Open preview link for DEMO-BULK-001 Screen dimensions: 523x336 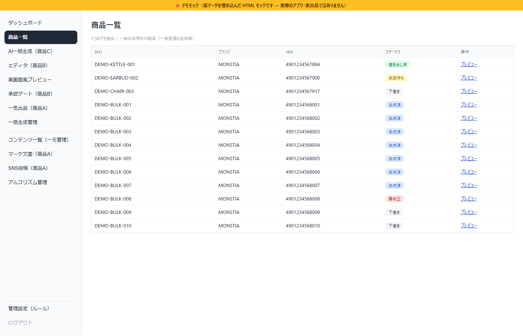[469, 105]
